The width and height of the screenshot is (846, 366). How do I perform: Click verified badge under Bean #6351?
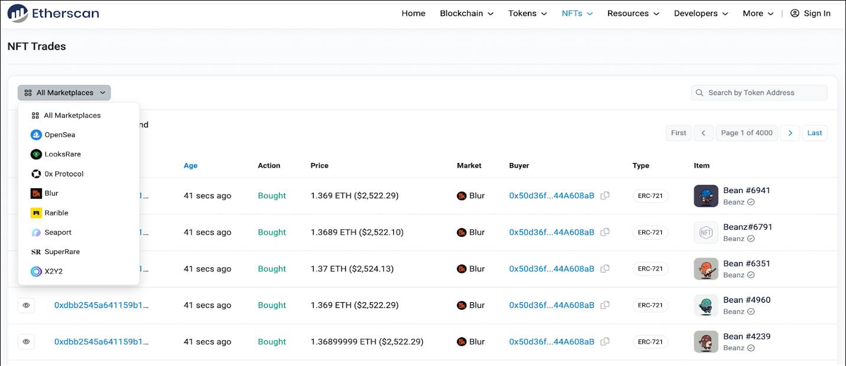point(751,275)
